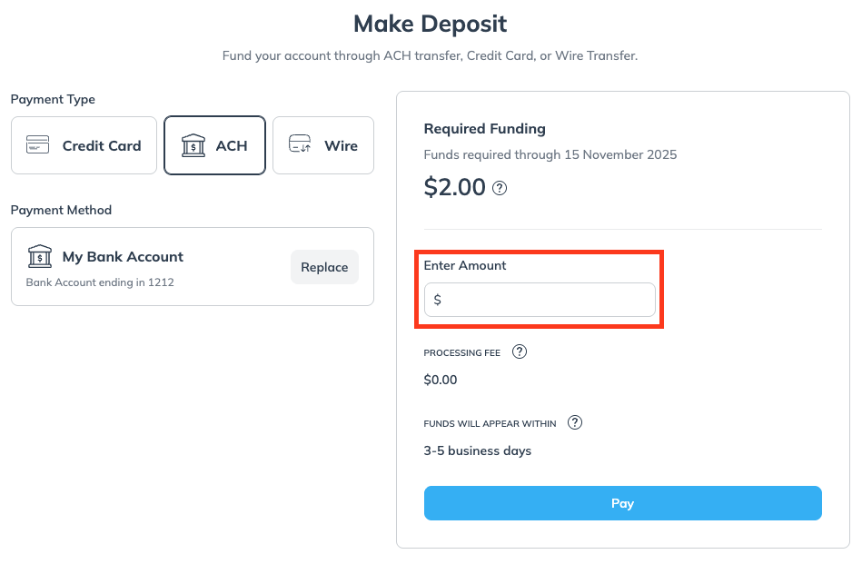
Task: Show the Funds Will Appear Within tooltip icon
Action: (x=575, y=423)
